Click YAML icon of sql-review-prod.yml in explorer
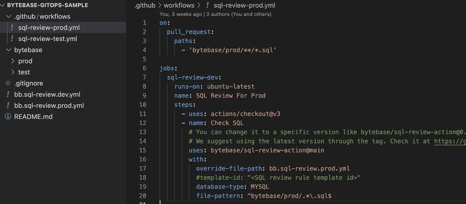Viewport: 466px width, 204px height. point(12,27)
